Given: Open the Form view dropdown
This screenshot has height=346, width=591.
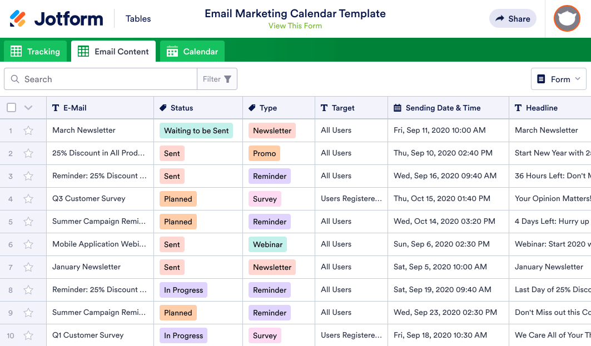Looking at the screenshot, I should [559, 78].
